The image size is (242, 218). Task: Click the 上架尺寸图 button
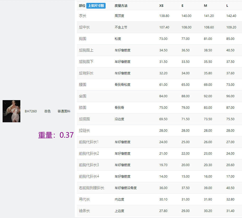[x=96, y=6]
